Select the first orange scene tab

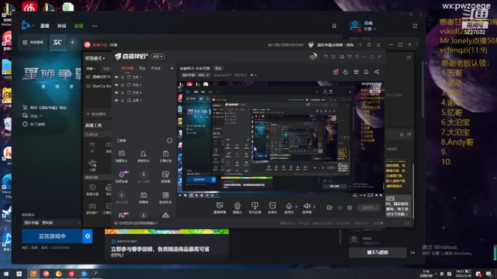[127, 68]
